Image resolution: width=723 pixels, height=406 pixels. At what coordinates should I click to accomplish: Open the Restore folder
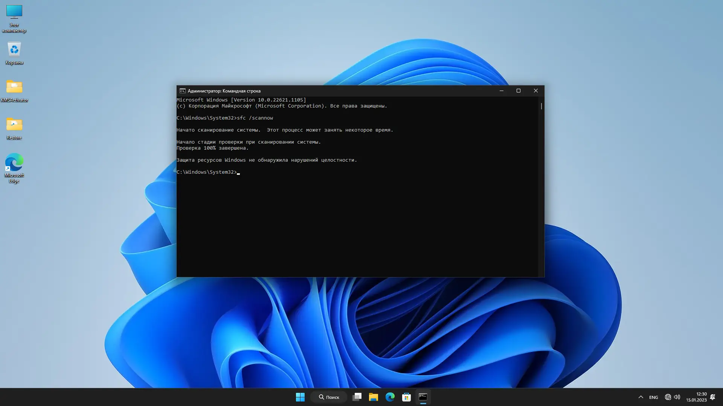(14, 126)
